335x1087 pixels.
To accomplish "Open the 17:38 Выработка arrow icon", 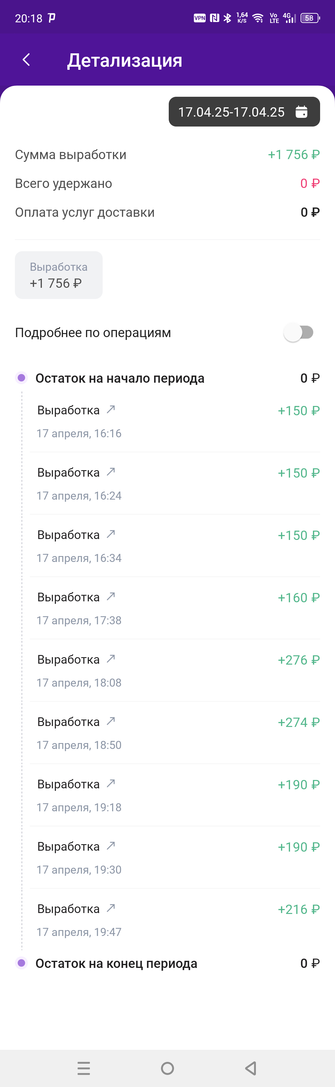I will click(x=111, y=596).
